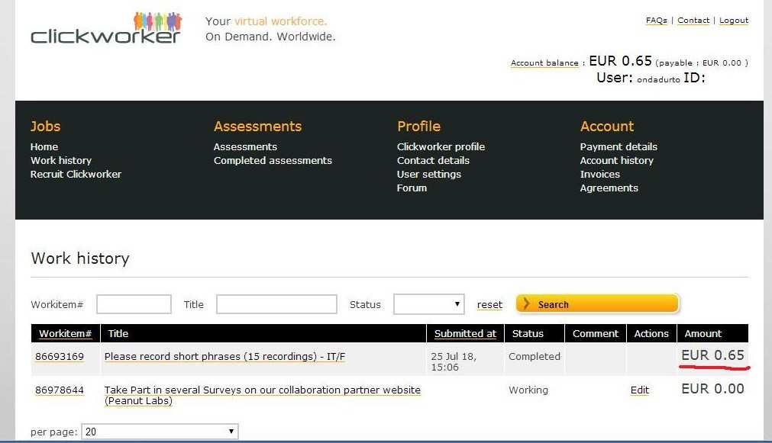Open 'Please record short phrases' job title
This screenshot has height=443, width=772.
click(225, 357)
